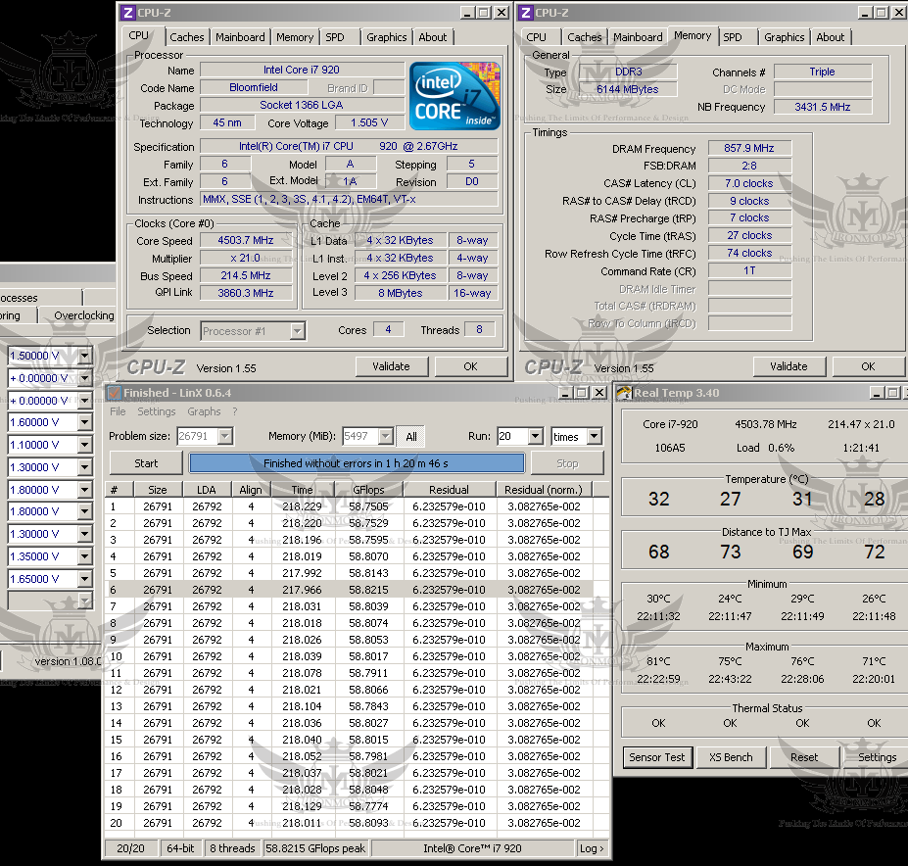Expand the 1.35000 V voltage dropdown

coord(85,556)
